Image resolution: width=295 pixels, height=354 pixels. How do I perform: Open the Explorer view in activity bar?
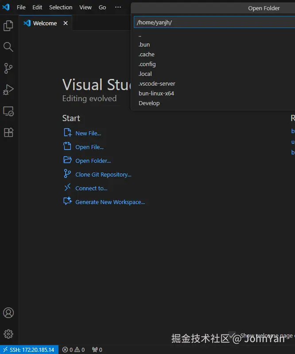tap(8, 26)
